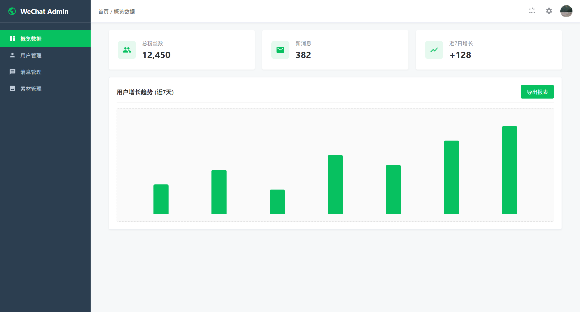Open settings via the gear icon
Viewport: 580px width, 312px height.
[x=549, y=11]
